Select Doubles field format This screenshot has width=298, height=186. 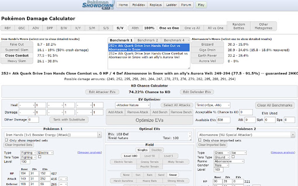[157, 150]
